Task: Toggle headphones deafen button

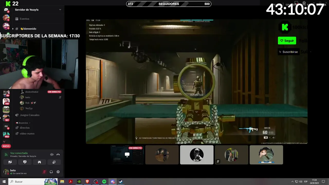Action: [51, 172]
